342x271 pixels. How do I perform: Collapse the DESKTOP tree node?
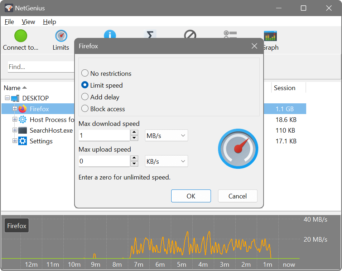click(8, 98)
